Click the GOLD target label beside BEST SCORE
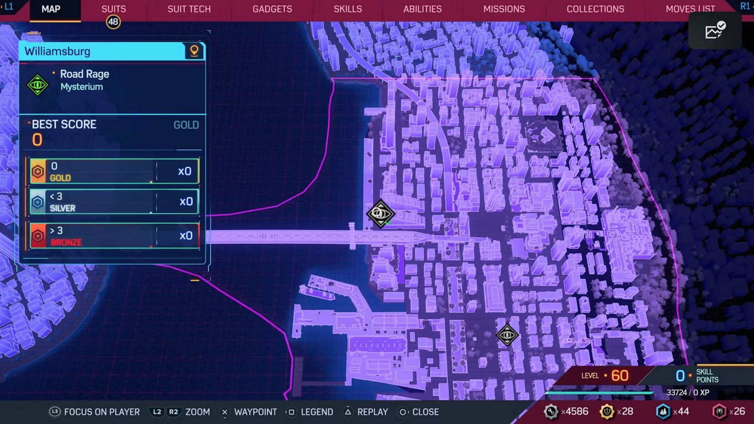 (186, 125)
